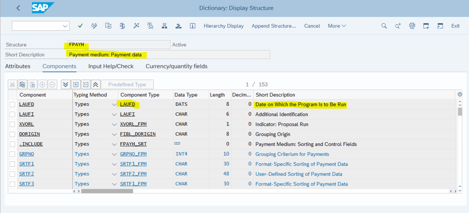The image size is (469, 213).
Task: Click the Copy icon in table toolbar
Action: [x=22, y=84]
